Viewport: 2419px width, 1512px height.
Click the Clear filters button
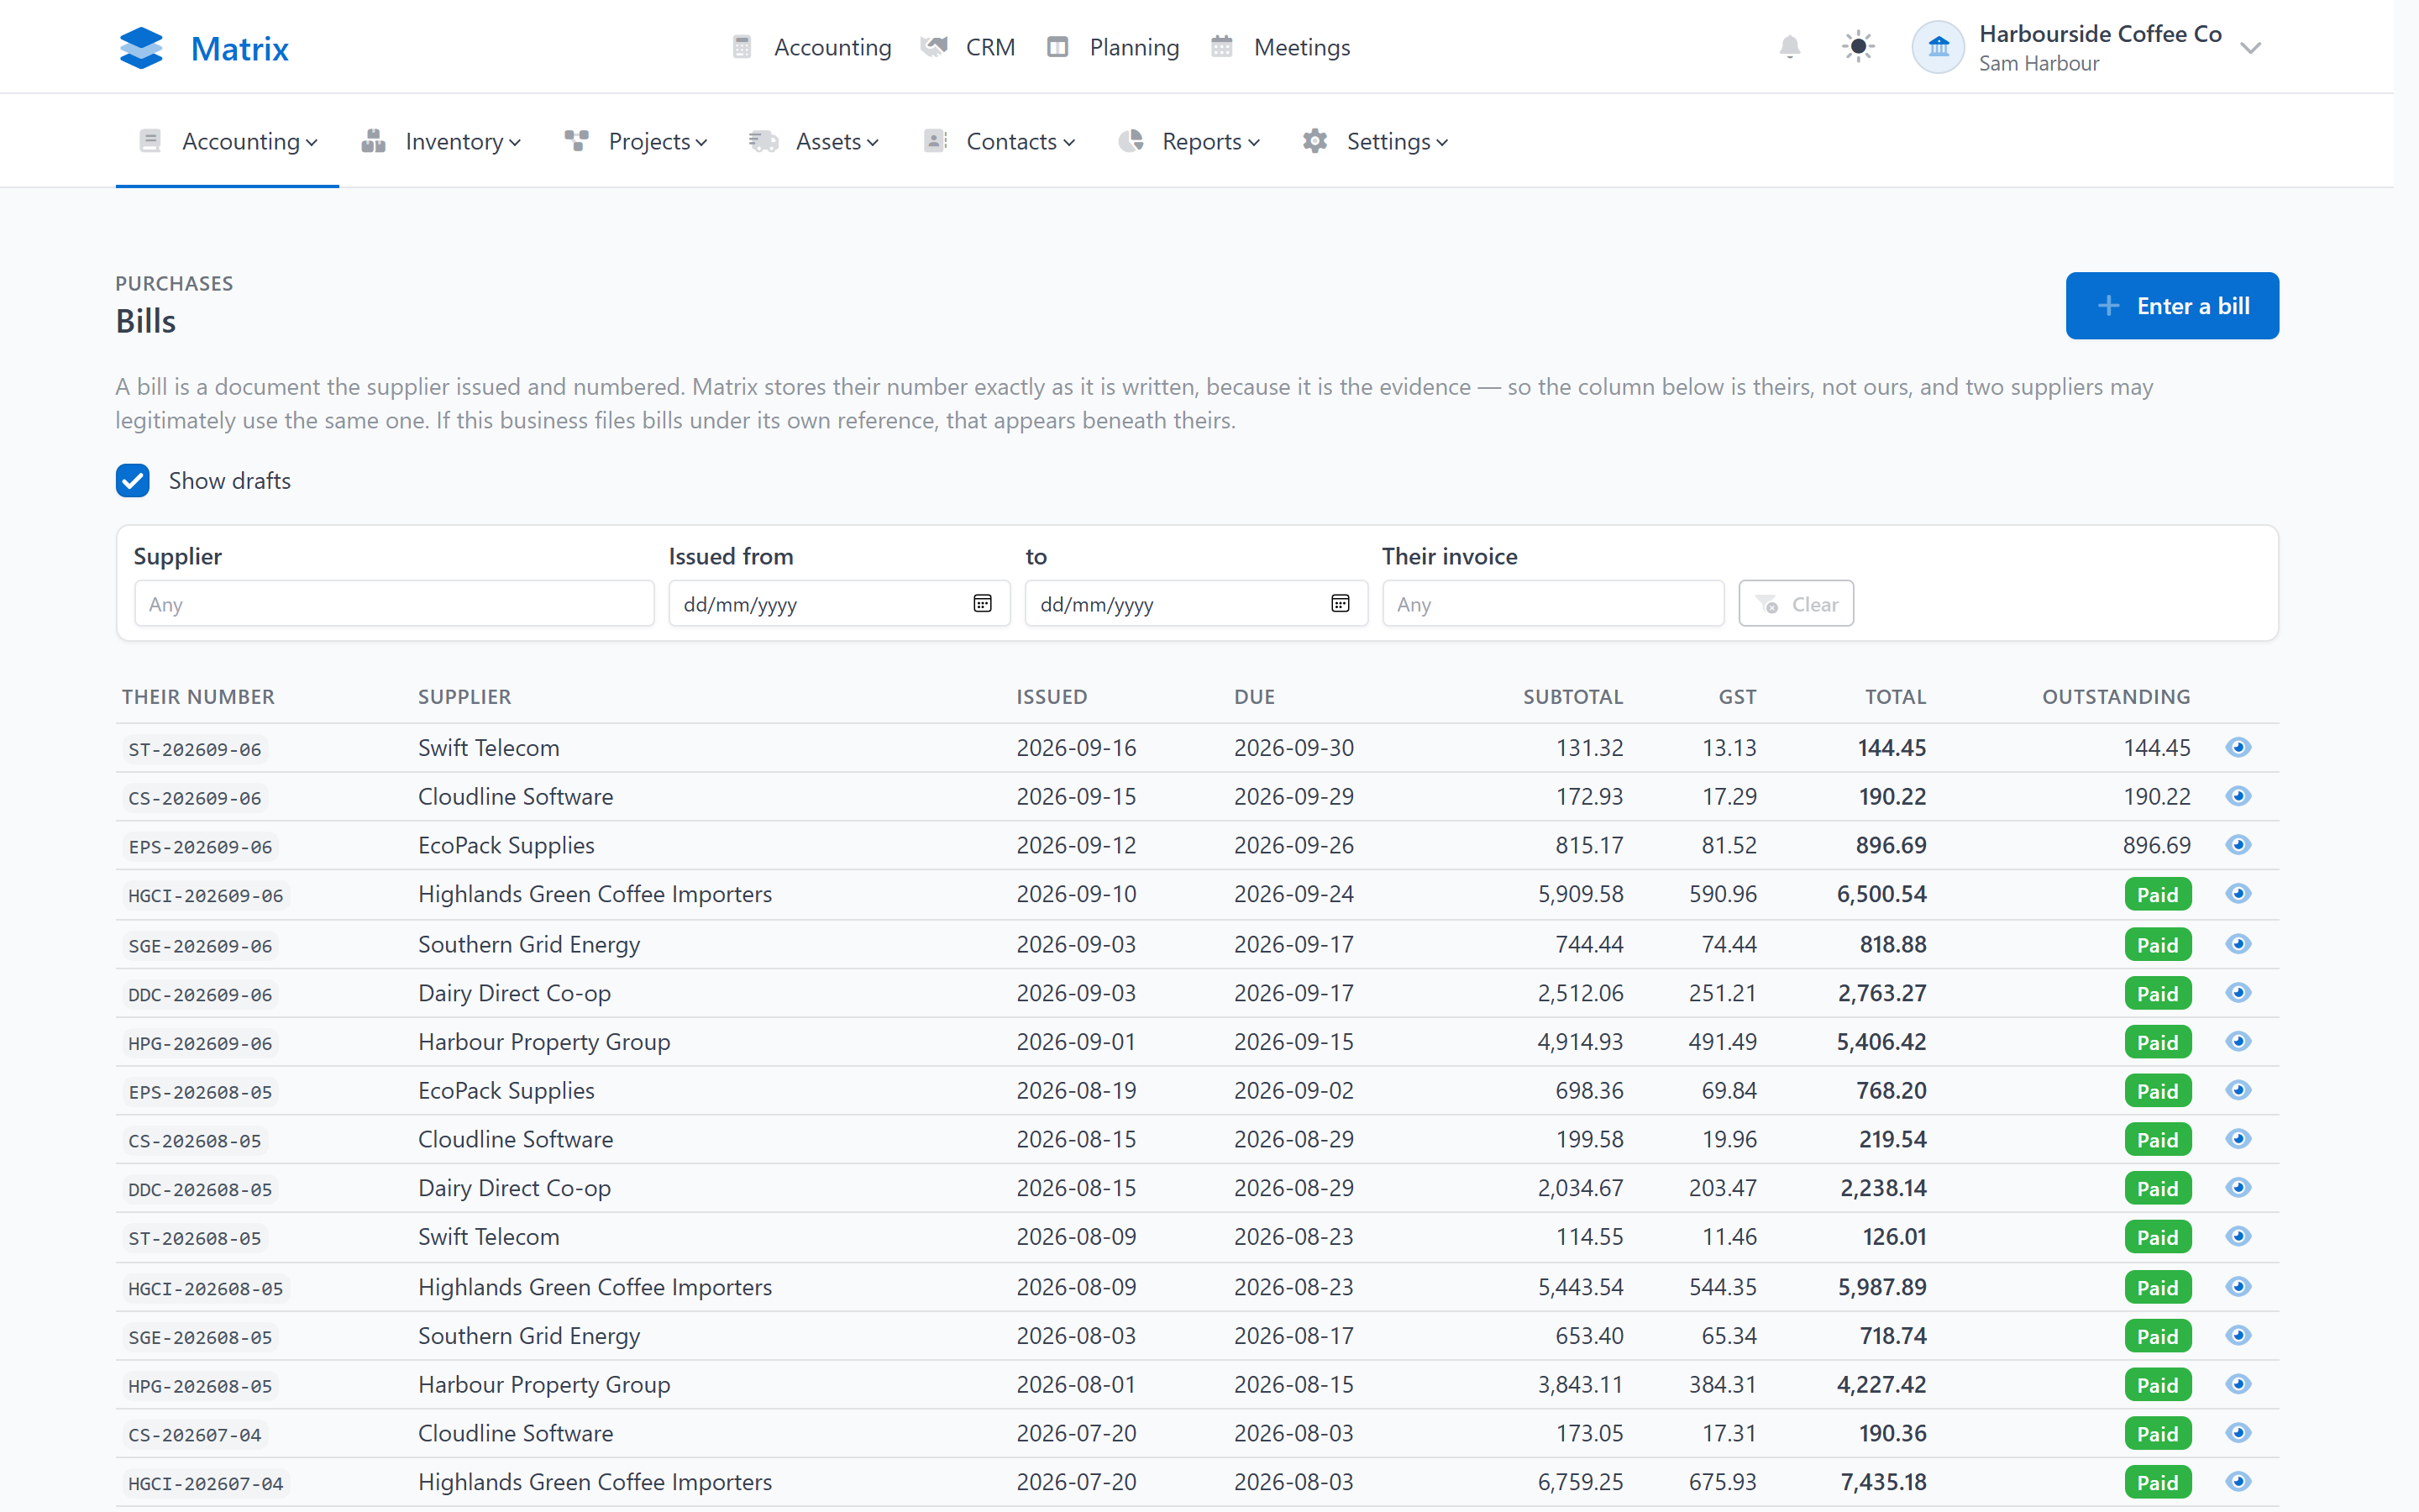point(1797,604)
